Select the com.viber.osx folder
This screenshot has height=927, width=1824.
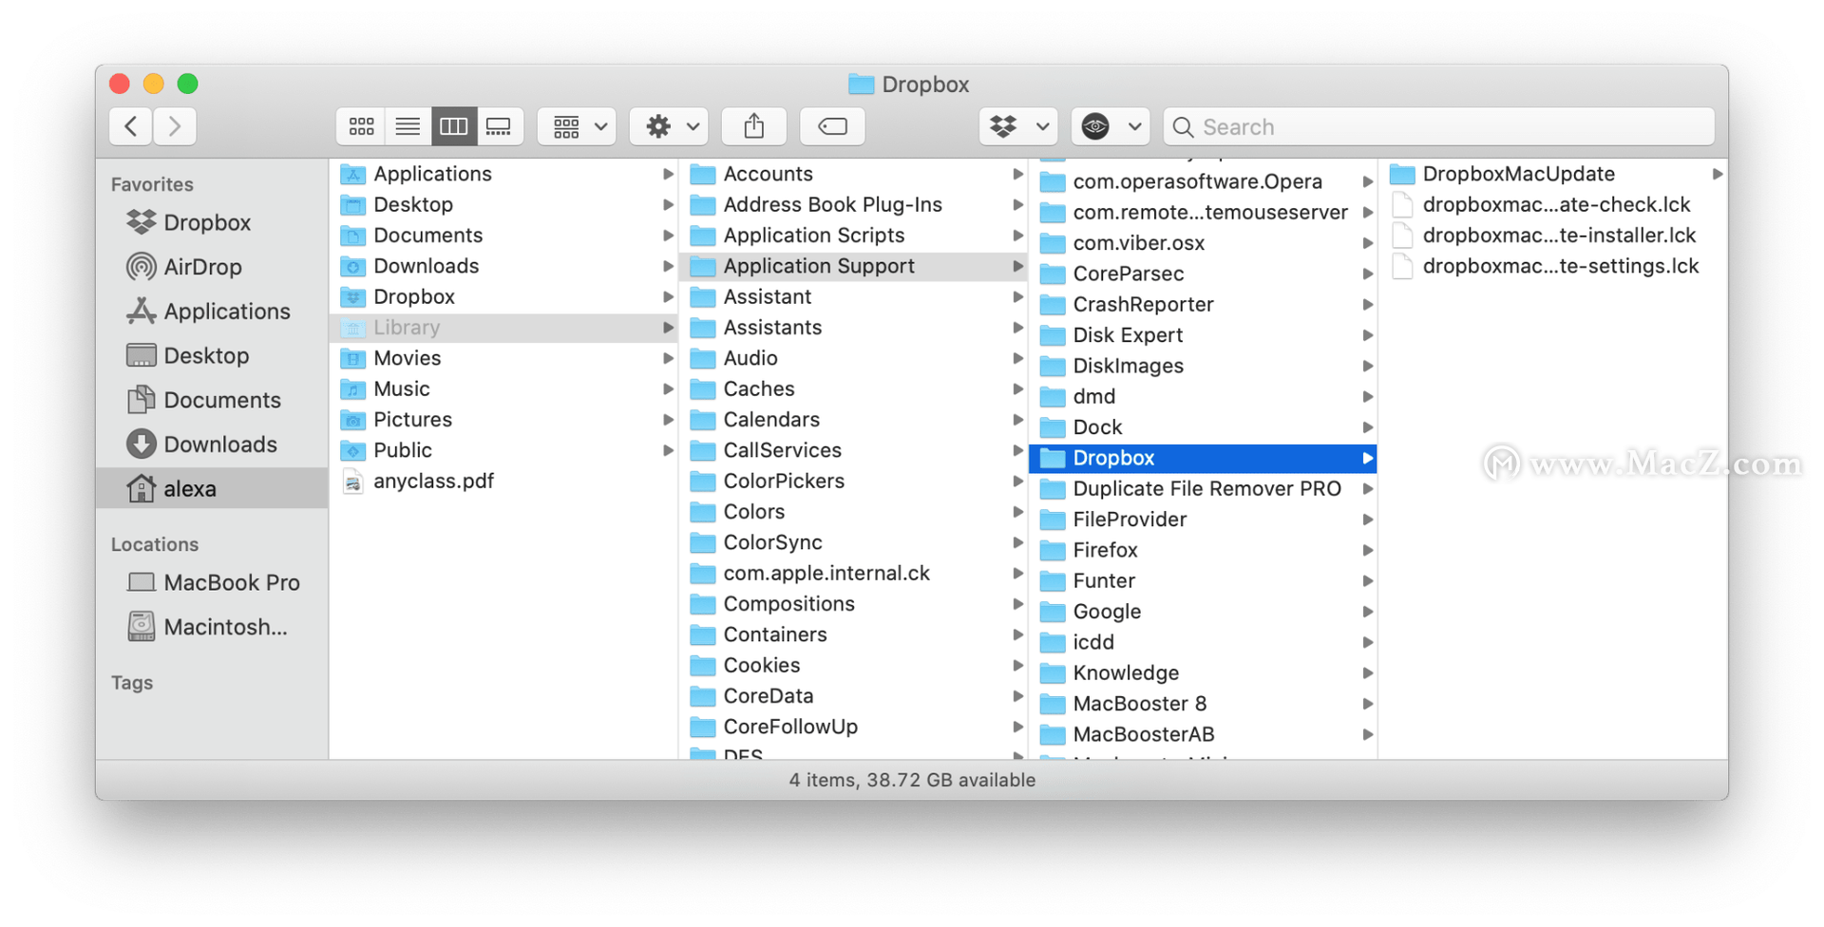click(1204, 243)
